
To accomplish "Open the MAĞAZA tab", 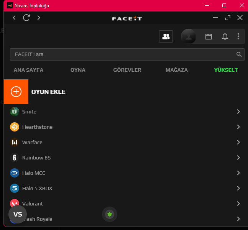I will tap(176, 70).
